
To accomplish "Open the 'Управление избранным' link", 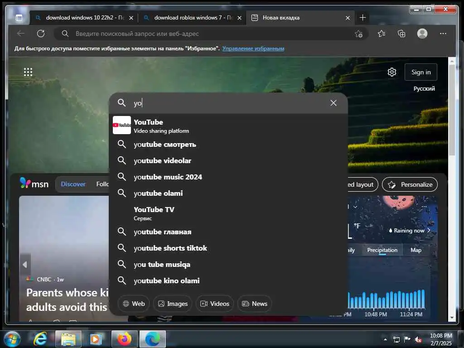I will point(253,48).
